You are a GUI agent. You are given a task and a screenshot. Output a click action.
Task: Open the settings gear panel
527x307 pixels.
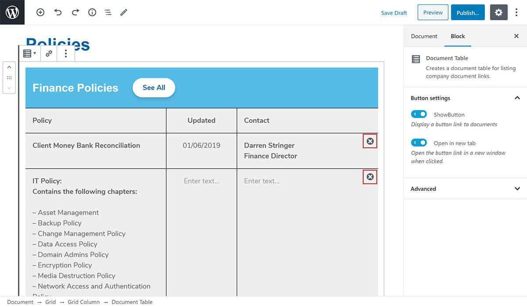(x=498, y=13)
